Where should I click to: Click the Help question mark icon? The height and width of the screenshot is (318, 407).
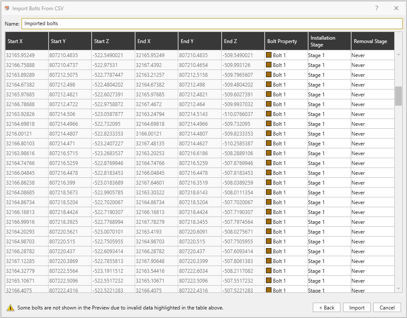(377, 8)
